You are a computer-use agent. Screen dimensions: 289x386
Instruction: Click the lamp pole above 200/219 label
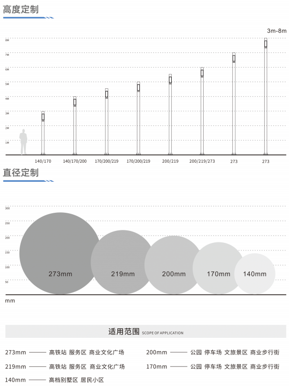click(x=170, y=115)
